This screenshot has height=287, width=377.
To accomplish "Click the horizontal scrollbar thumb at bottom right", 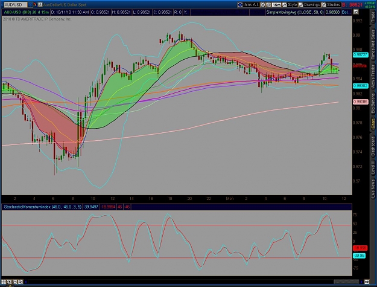I will tap(346, 282).
